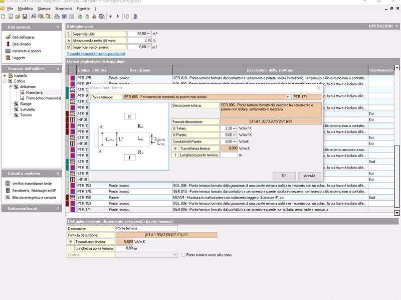
Task: Collapse the Edificio tree node
Action: click(5, 81)
